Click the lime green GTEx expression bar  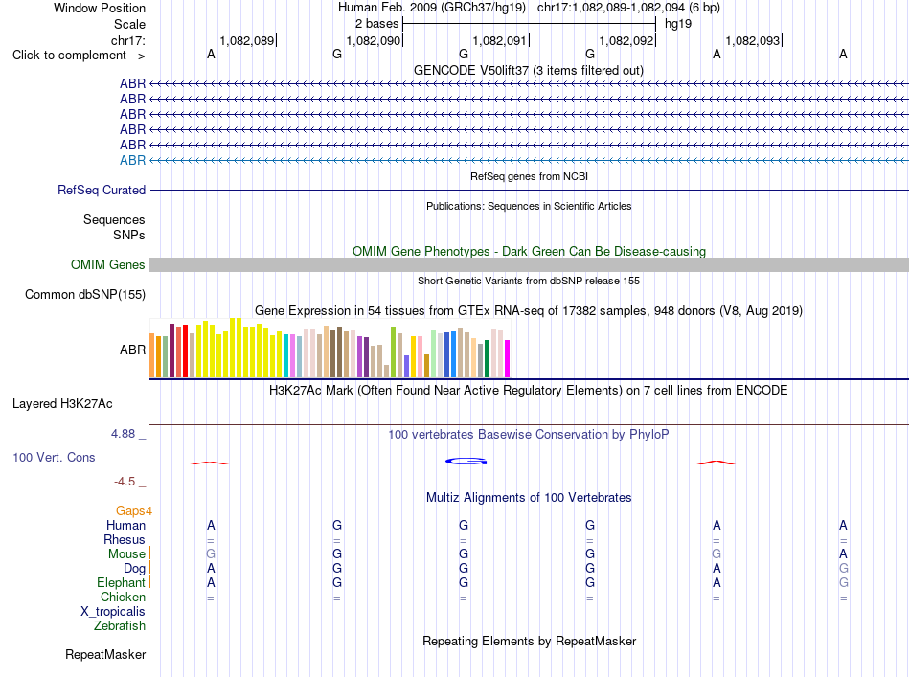click(x=393, y=352)
